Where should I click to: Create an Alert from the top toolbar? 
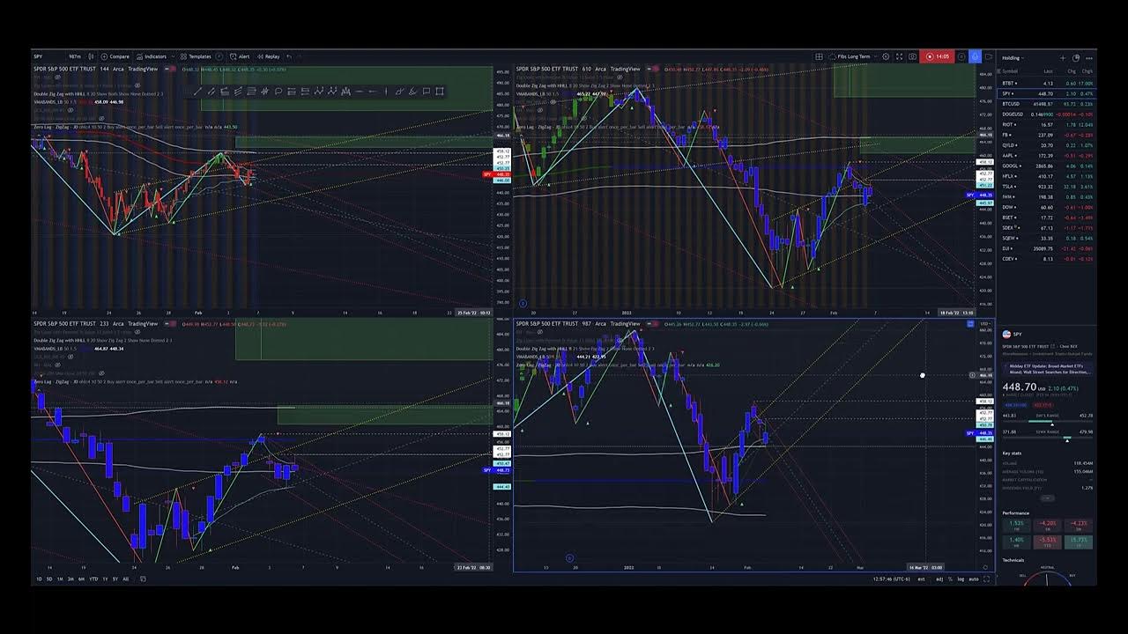[240, 56]
